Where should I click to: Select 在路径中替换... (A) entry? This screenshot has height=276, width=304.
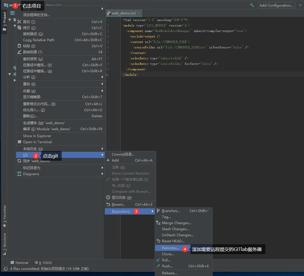tap(61, 71)
